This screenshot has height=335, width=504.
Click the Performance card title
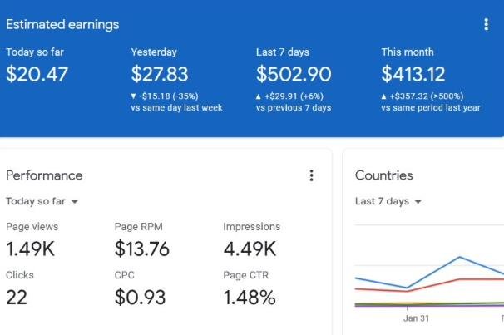[x=44, y=175]
